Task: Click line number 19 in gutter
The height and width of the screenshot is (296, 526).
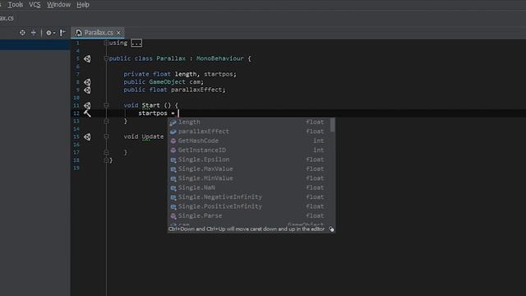Action: (x=76, y=168)
